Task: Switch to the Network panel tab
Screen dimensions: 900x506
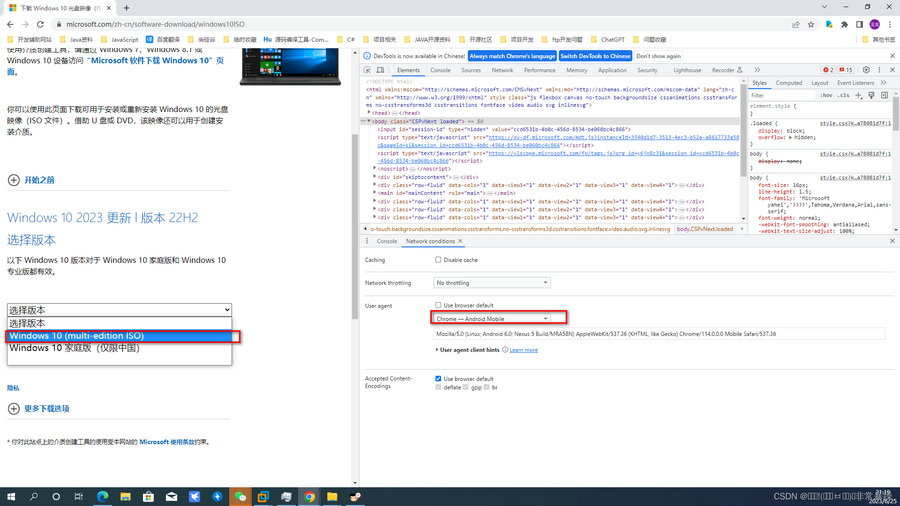Action: tap(502, 70)
